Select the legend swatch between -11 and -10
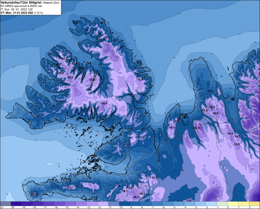Viewport: 260px width, 209px height. (x=114, y=204)
